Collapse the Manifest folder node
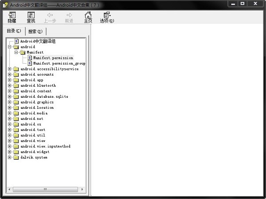The height and width of the screenshot is (199, 266). point(16,52)
